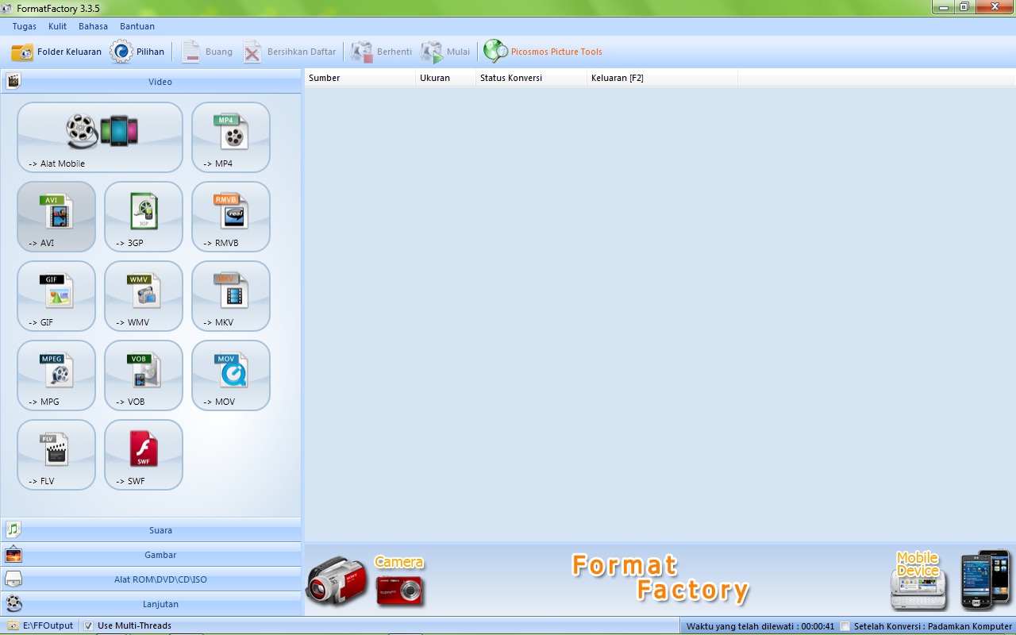Select the VOB output format
This screenshot has height=635, width=1016.
144,375
